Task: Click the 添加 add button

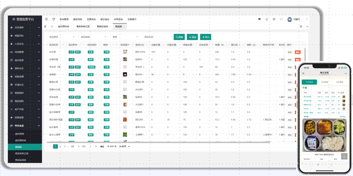Action: tap(192, 37)
